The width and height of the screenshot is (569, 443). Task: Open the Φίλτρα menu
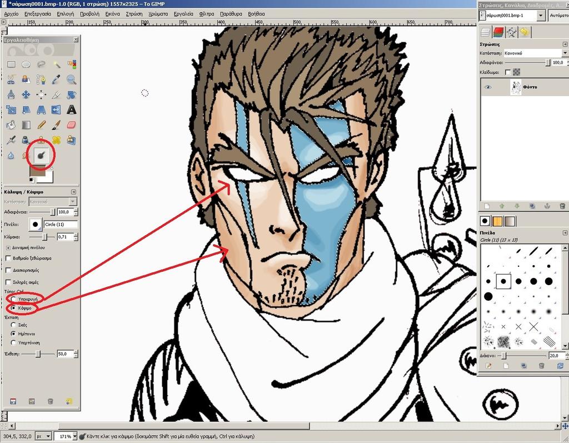point(207,14)
